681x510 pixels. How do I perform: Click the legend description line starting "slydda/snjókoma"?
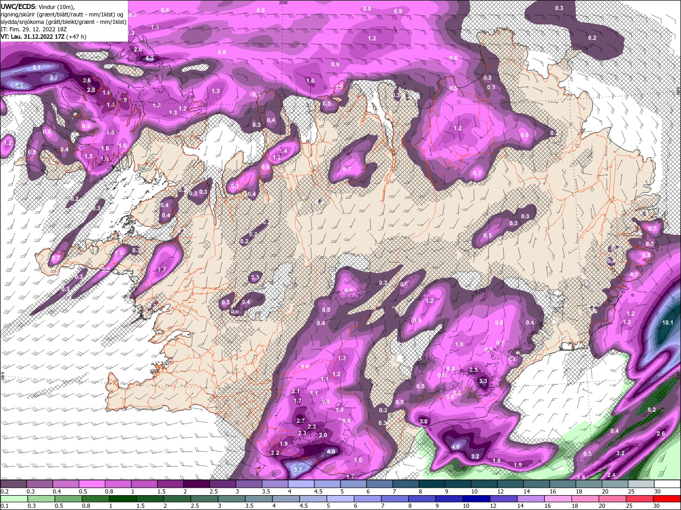(63, 22)
